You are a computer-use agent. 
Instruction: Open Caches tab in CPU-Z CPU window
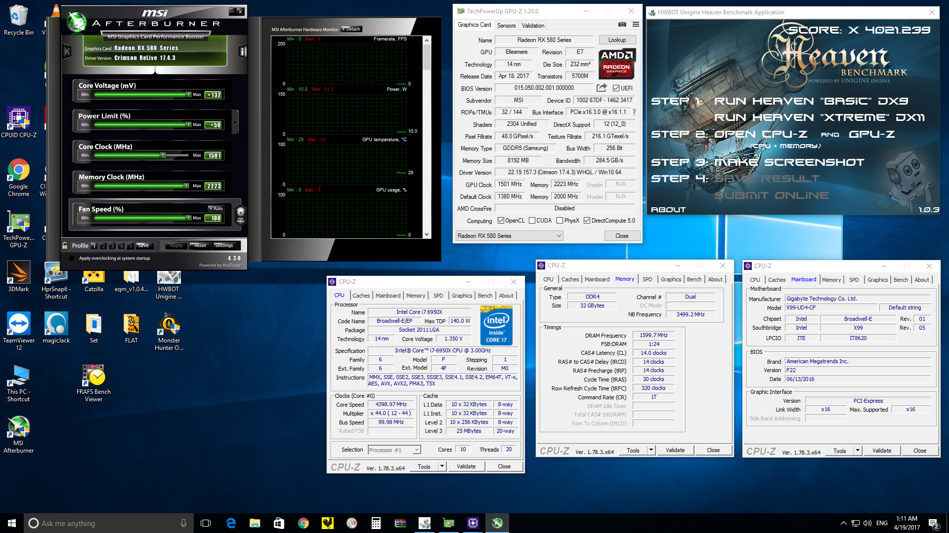coord(361,296)
